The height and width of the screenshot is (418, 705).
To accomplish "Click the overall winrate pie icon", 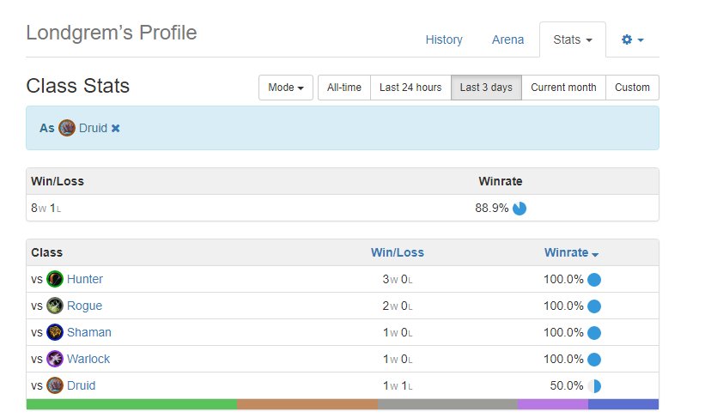I will point(520,209).
